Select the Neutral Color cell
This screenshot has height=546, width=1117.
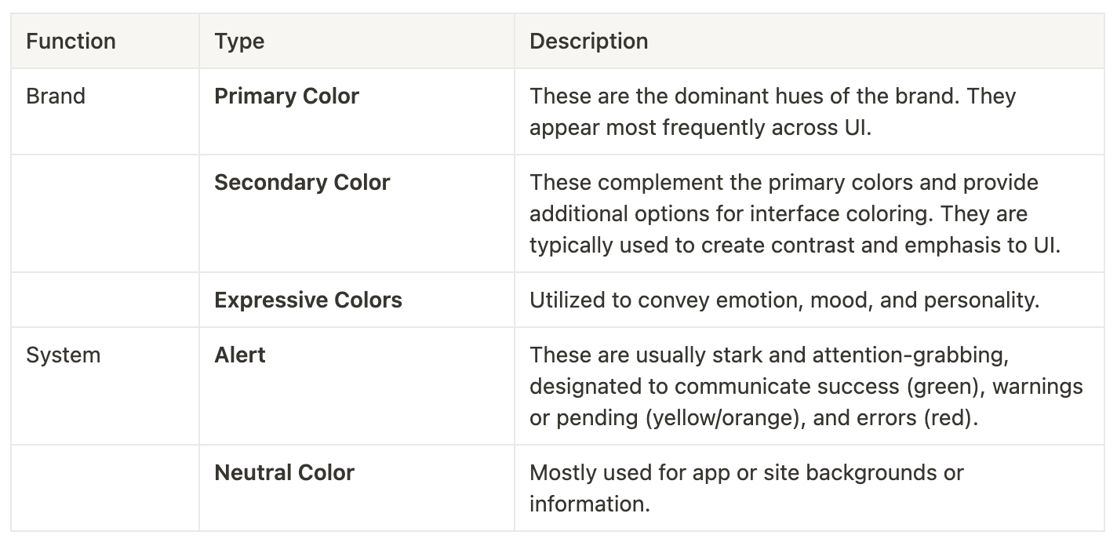(x=357, y=488)
